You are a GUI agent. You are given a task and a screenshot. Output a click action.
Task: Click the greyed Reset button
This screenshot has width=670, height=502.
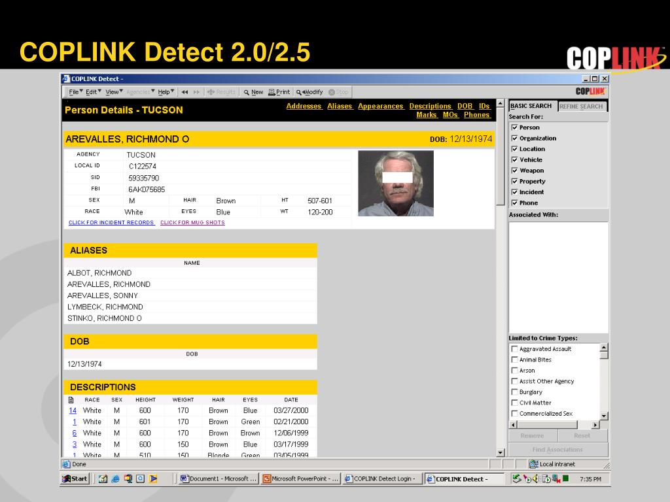coord(582,435)
